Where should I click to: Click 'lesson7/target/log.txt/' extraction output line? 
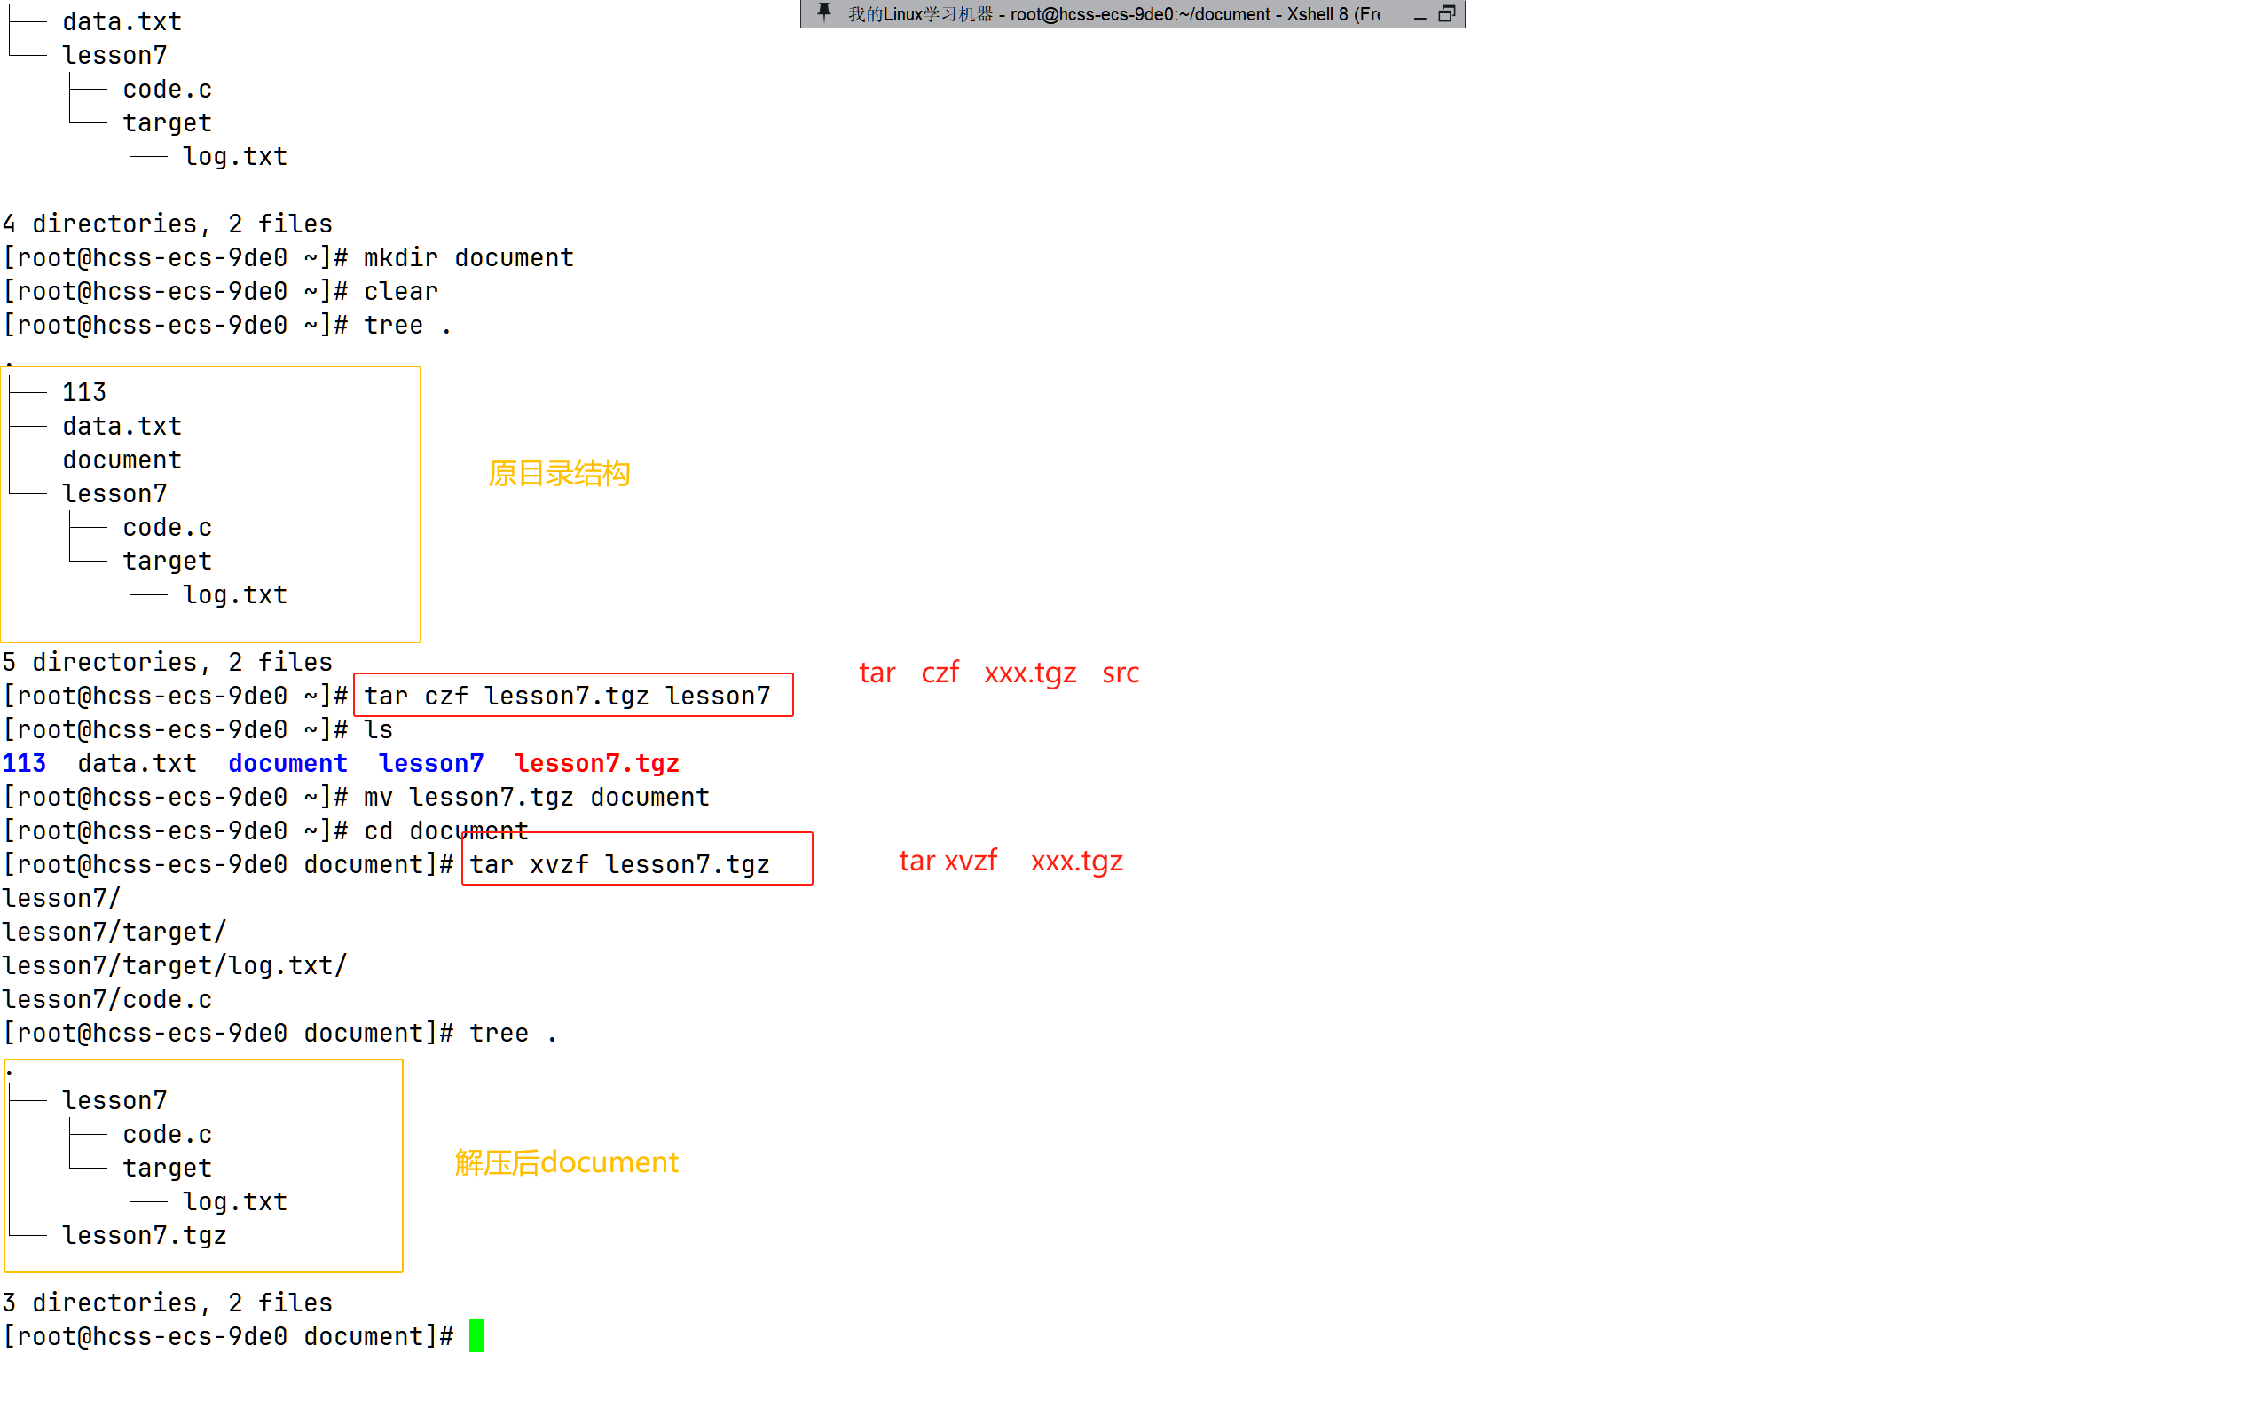[x=175, y=965]
